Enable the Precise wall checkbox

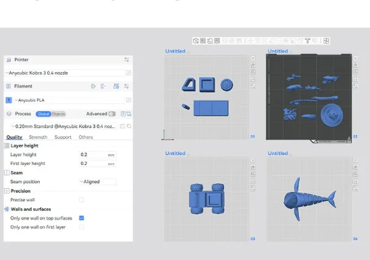point(82,200)
